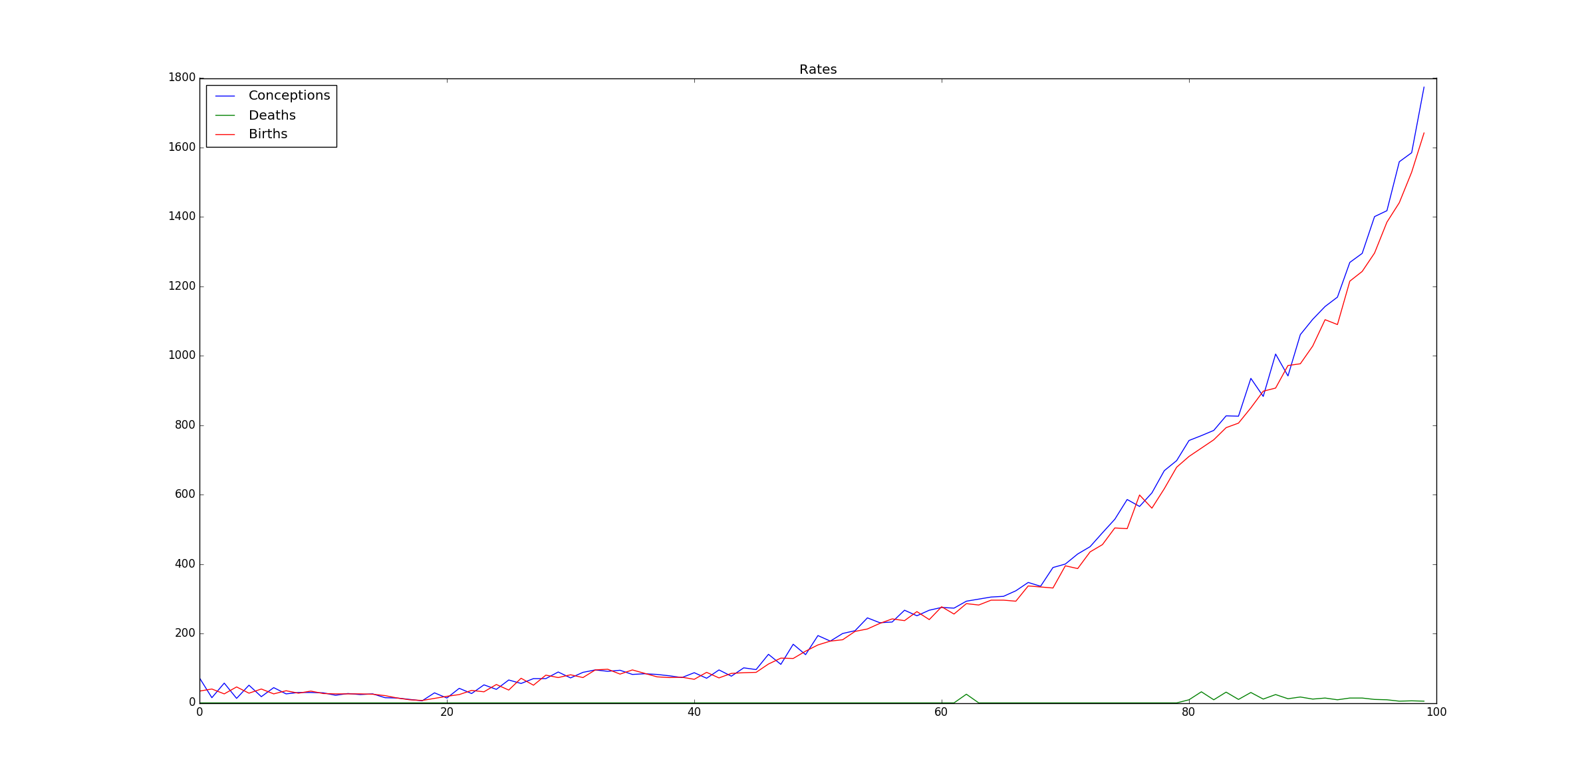Click the chart title "Rates"
The width and height of the screenshot is (1596, 781).
tap(818, 70)
